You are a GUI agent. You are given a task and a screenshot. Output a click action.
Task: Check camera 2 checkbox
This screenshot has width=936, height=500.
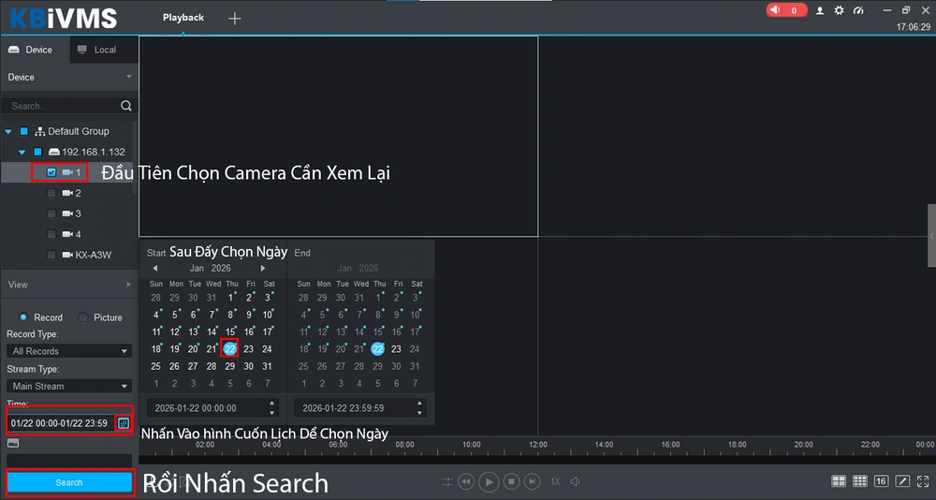click(51, 193)
